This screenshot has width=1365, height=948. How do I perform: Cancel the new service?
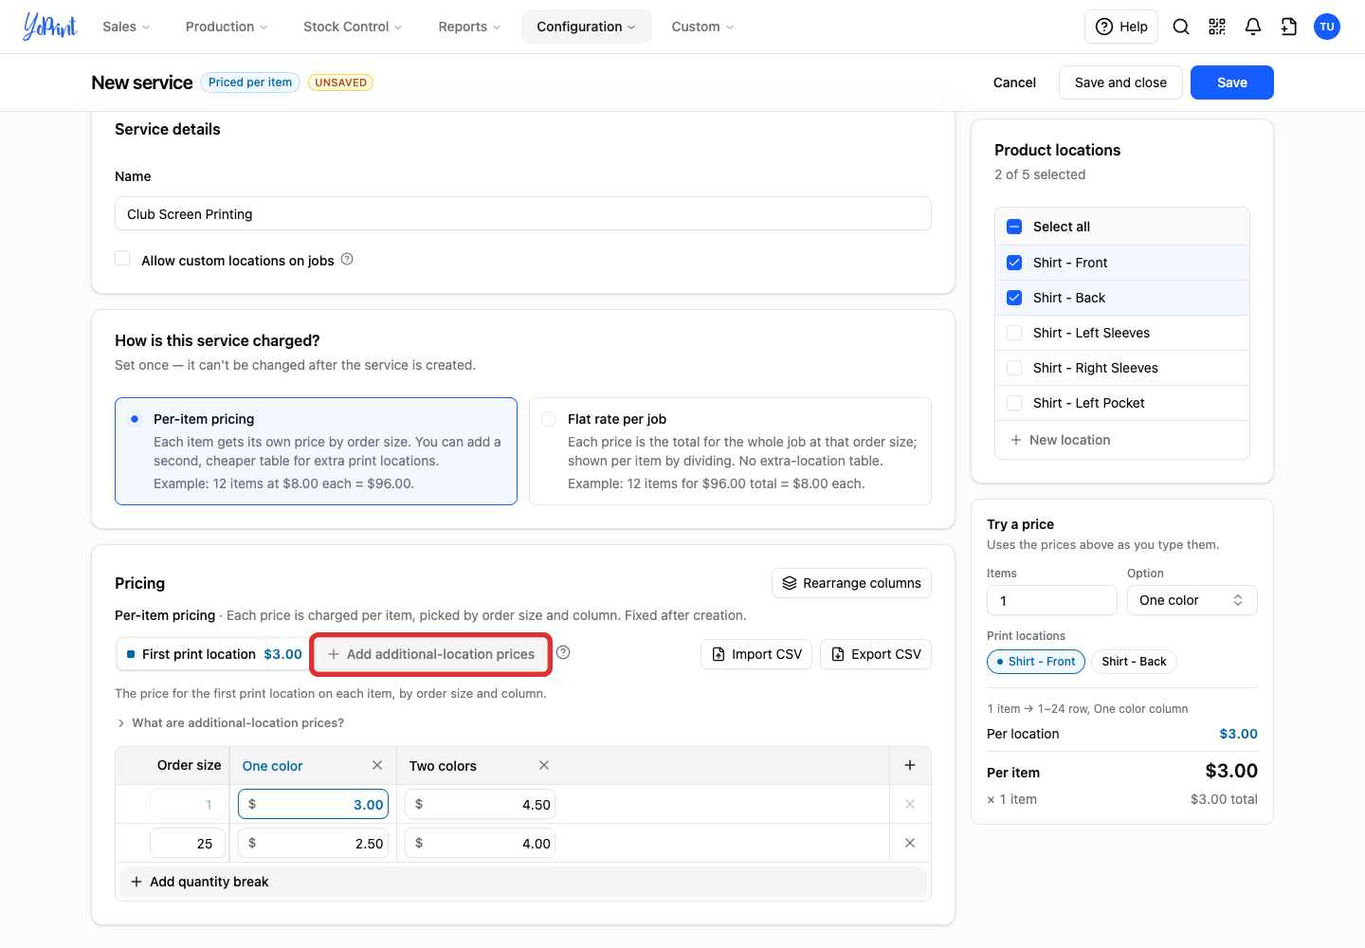pos(1014,82)
